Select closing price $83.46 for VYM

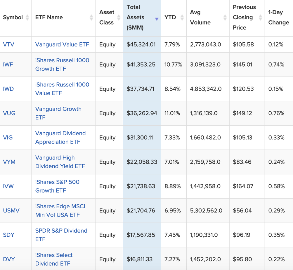point(242,162)
